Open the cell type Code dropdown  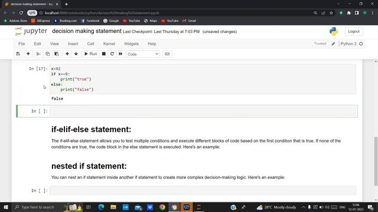143,54
